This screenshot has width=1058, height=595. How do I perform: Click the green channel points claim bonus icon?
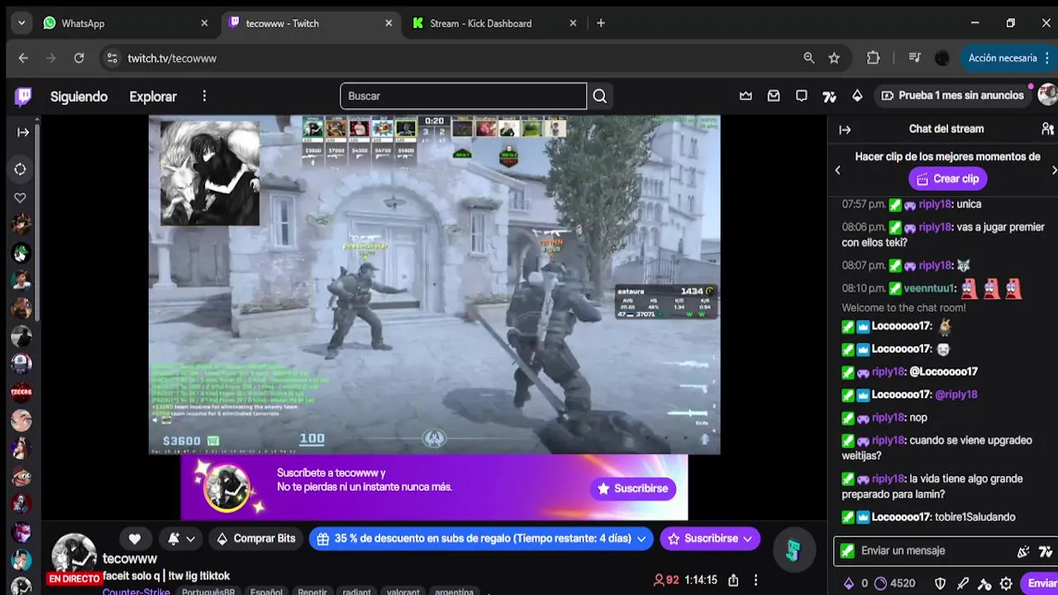[x=793, y=550]
